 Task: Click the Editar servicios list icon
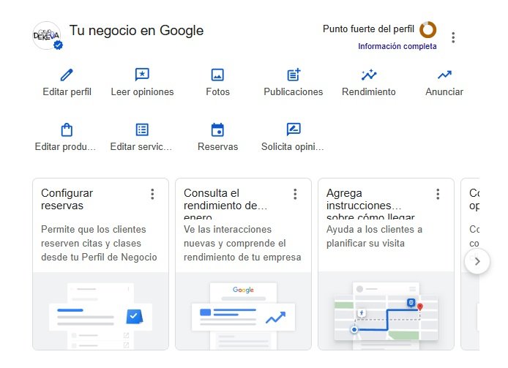pos(142,129)
